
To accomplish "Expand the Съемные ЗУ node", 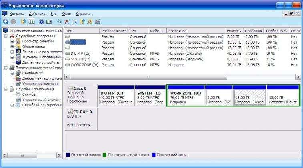I will [12, 73].
